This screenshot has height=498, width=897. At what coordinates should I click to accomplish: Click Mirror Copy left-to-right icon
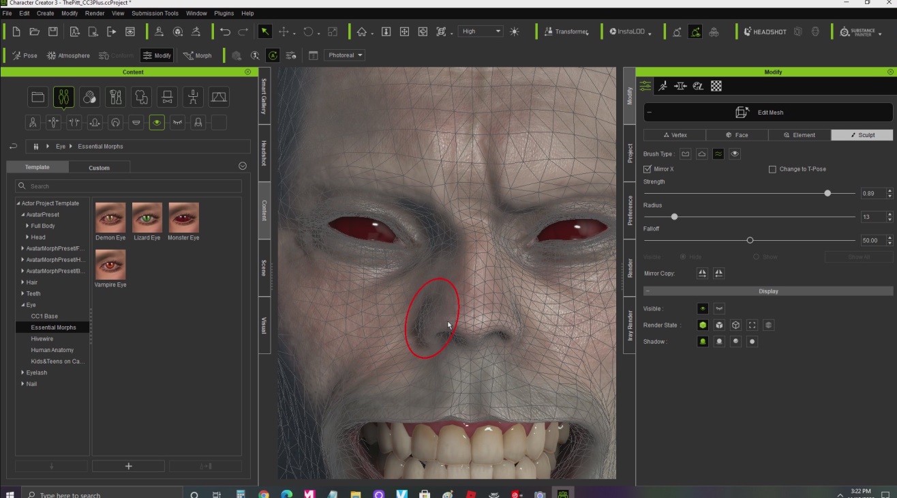702,274
